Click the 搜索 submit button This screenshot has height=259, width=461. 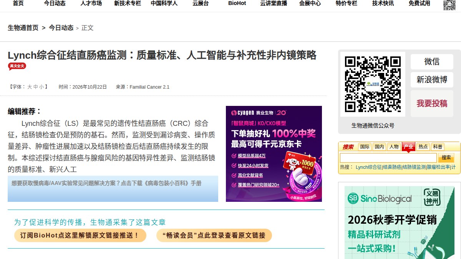pos(446,158)
